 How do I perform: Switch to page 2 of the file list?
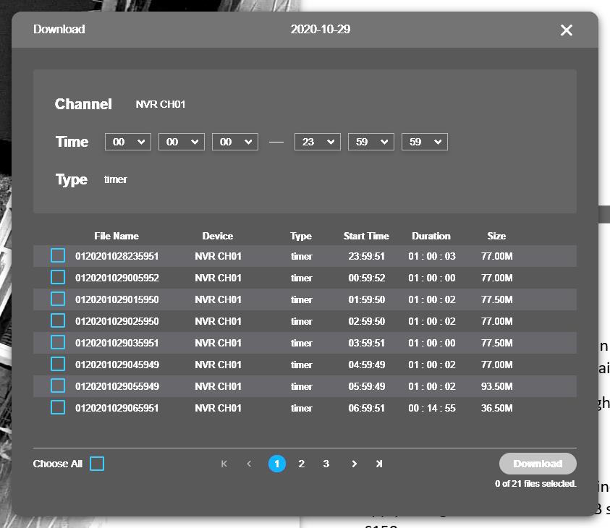pos(302,464)
